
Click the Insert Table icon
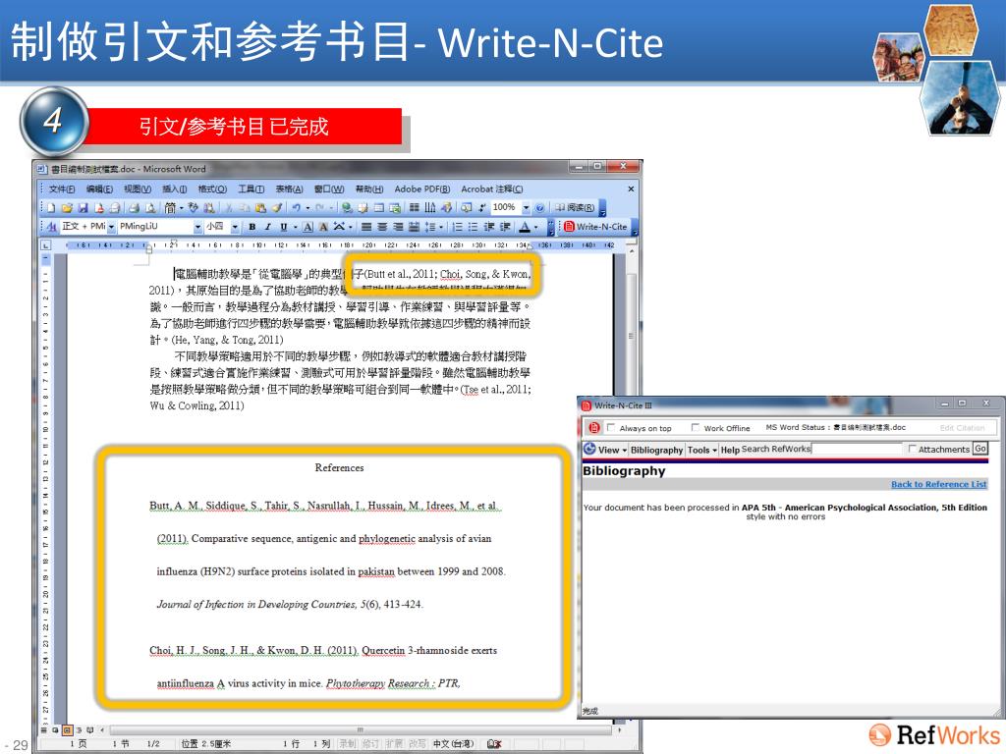click(378, 208)
